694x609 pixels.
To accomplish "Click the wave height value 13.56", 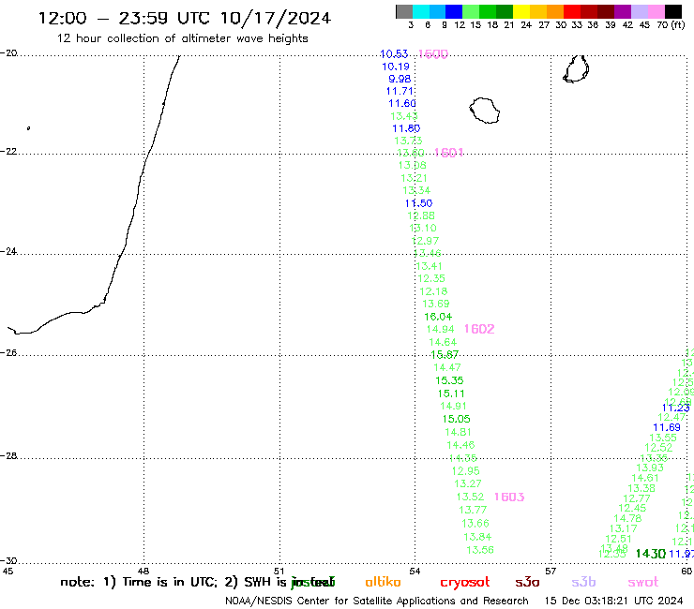I will (x=480, y=550).
